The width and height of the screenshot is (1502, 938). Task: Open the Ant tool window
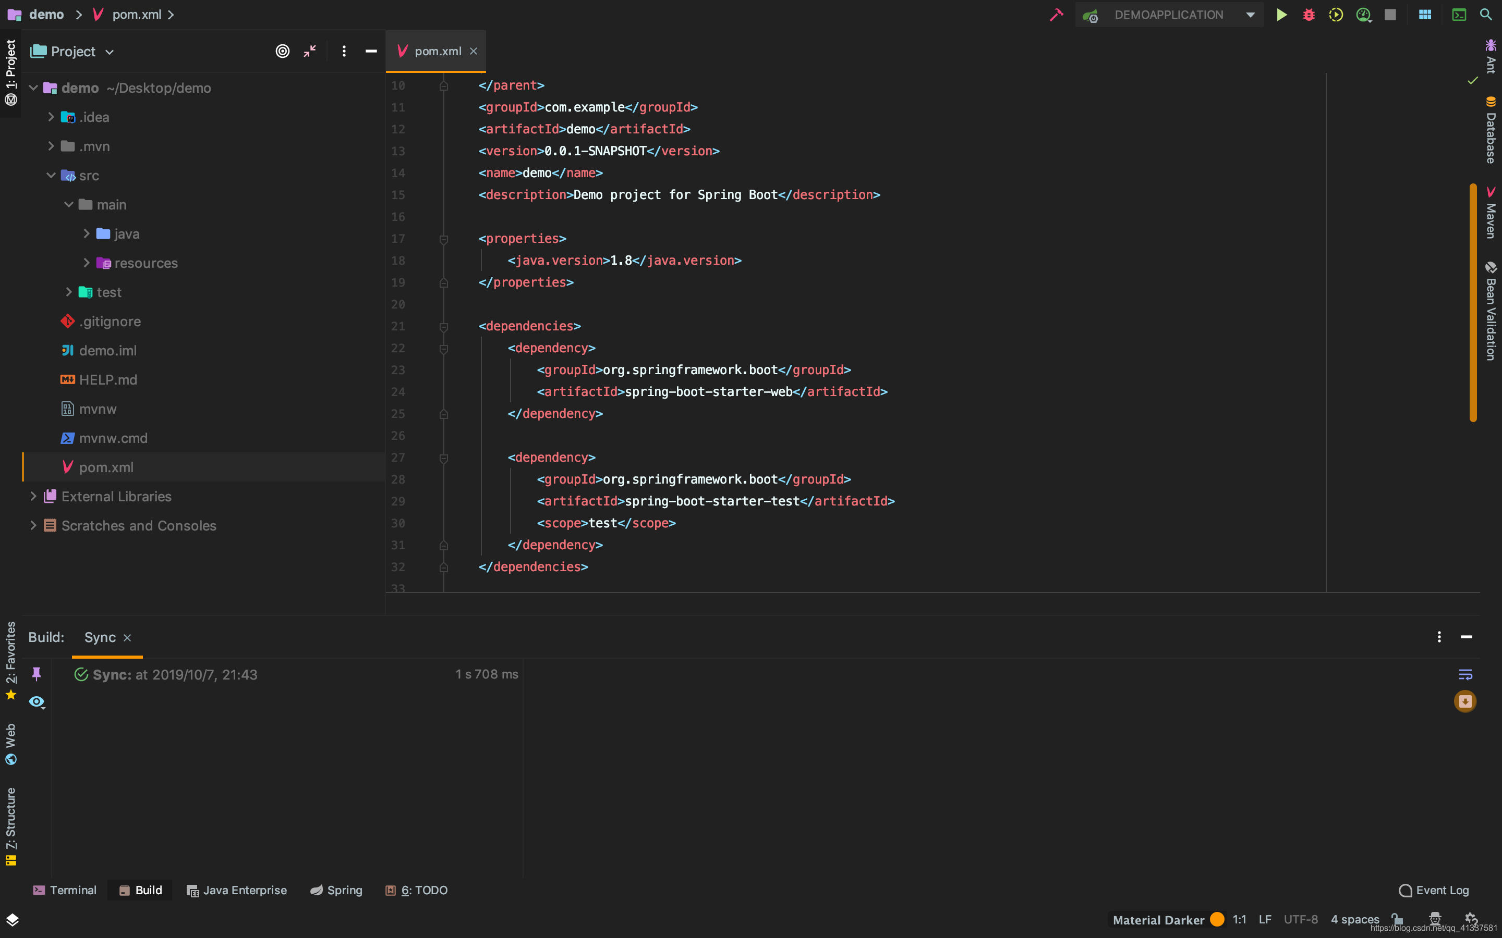tap(1491, 56)
